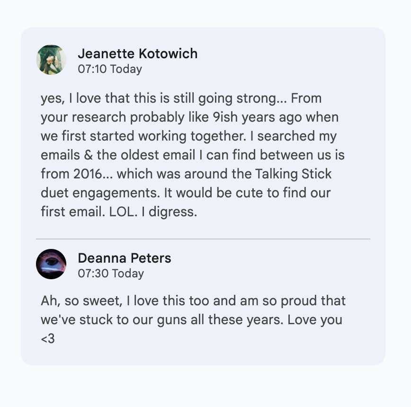
Task: Click the 07:30 Today timestamp
Action: [111, 274]
